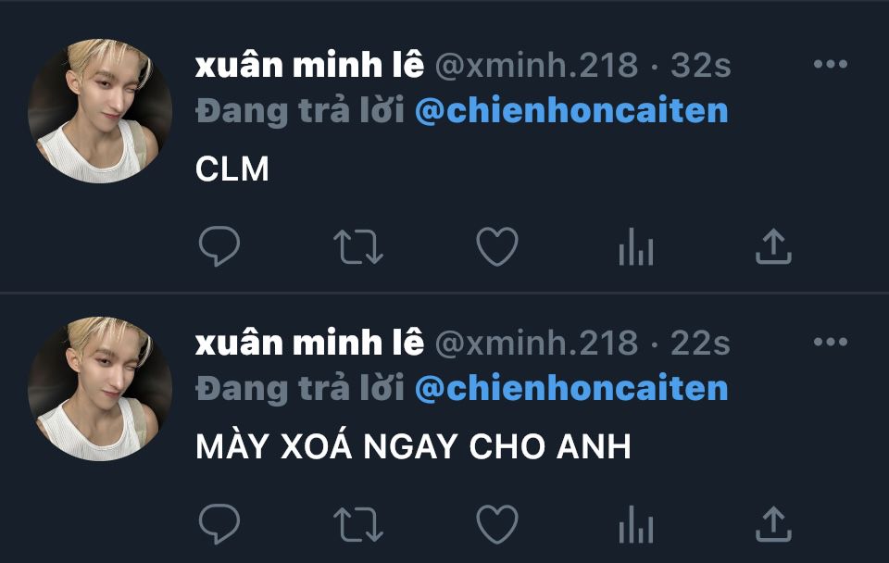Open the 32s timestamp of first tweet
The width and height of the screenshot is (889, 563).
click(701, 65)
